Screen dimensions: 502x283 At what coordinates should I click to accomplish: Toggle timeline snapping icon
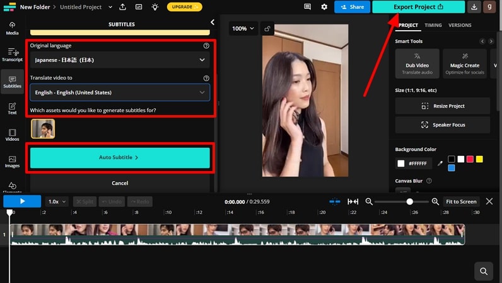tap(335, 202)
